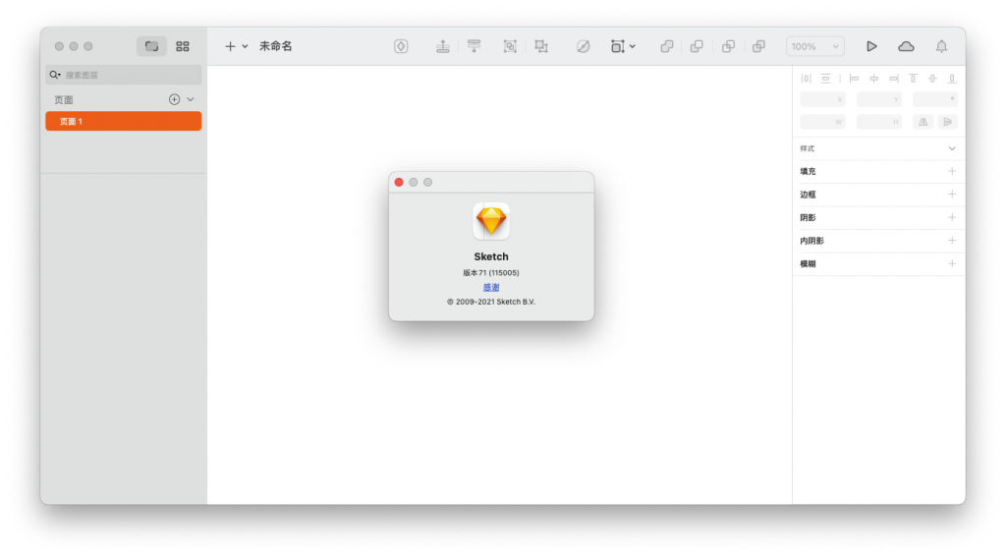This screenshot has height=558, width=1006.
Task: Add a blur via 模糊 plus
Action: [x=952, y=263]
